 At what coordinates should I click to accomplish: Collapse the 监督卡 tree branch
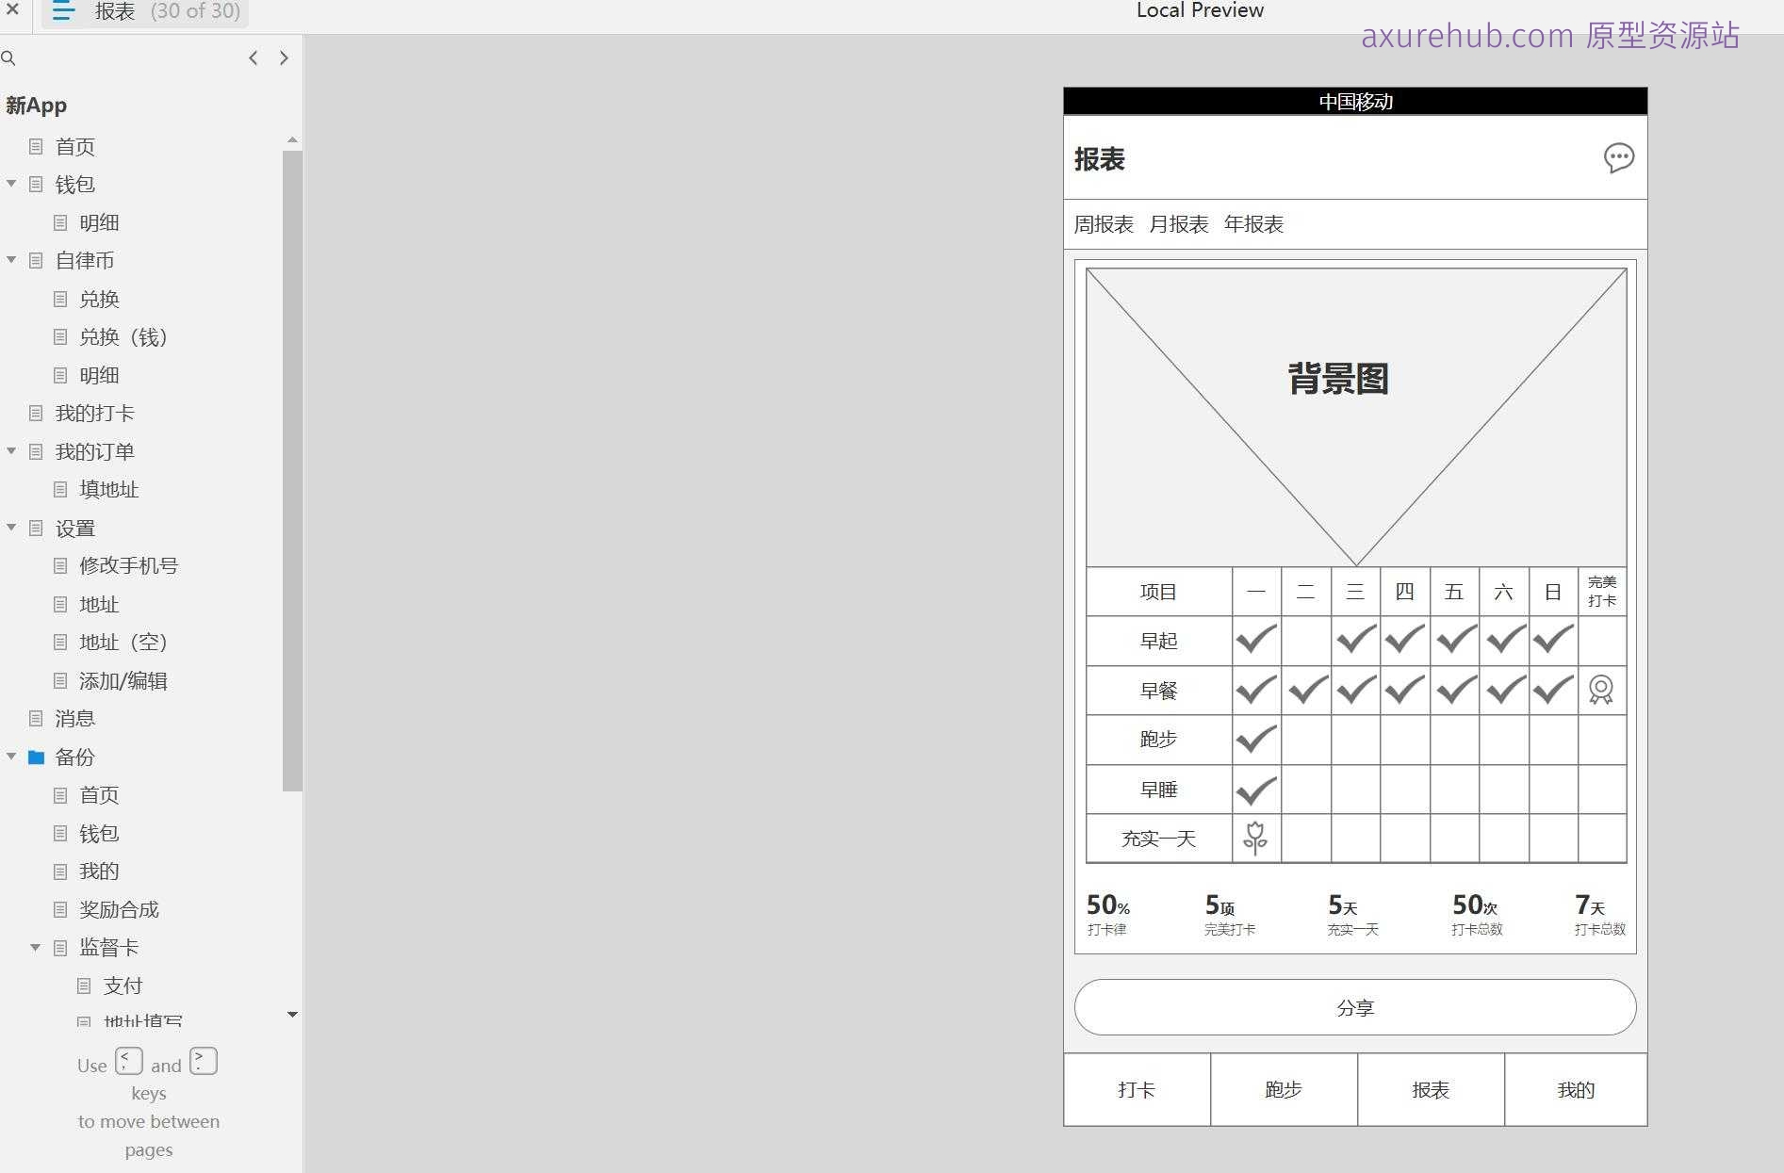(36, 948)
